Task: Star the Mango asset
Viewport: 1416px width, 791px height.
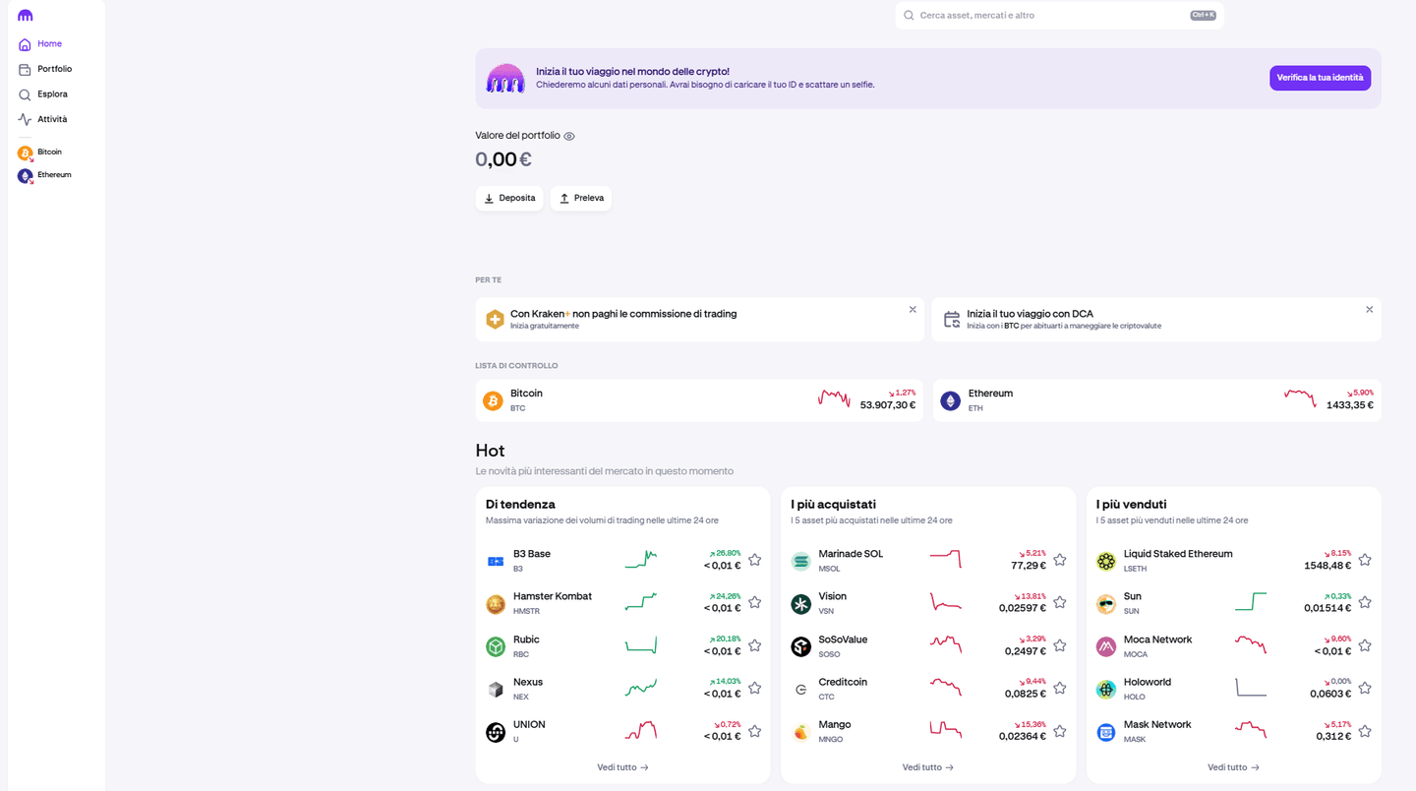Action: pos(1060,731)
